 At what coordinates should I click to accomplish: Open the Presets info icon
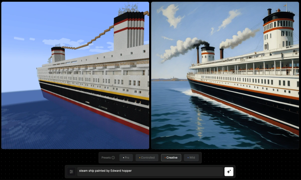click(113, 158)
